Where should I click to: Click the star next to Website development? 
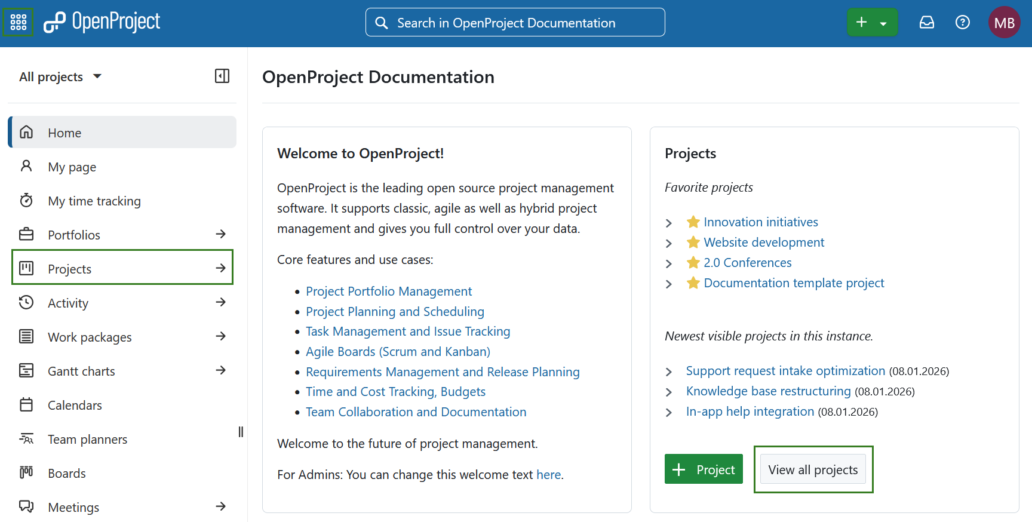[x=693, y=242]
